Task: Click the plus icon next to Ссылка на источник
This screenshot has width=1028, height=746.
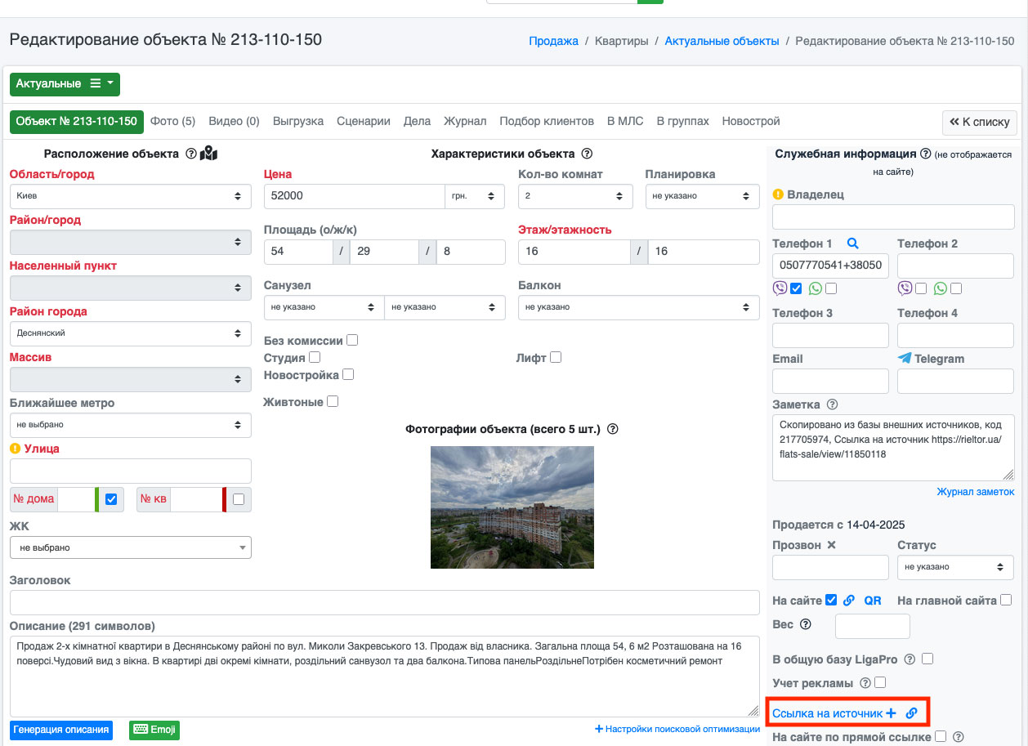Action: (892, 713)
